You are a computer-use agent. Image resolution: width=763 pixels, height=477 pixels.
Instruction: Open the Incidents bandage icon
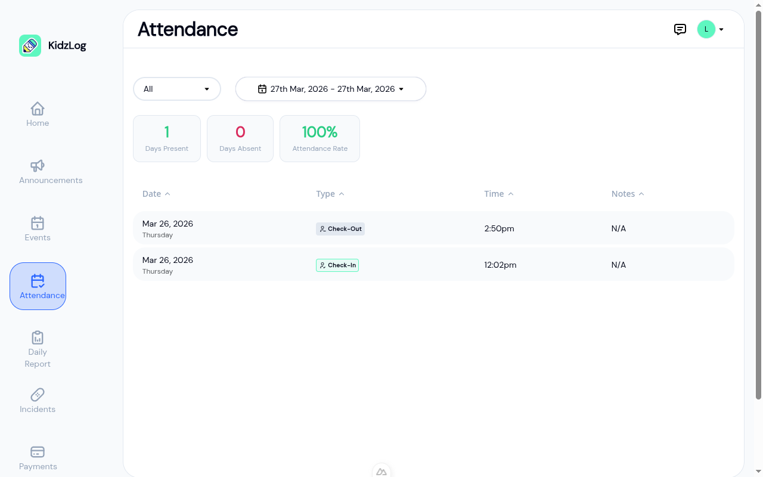pos(38,395)
